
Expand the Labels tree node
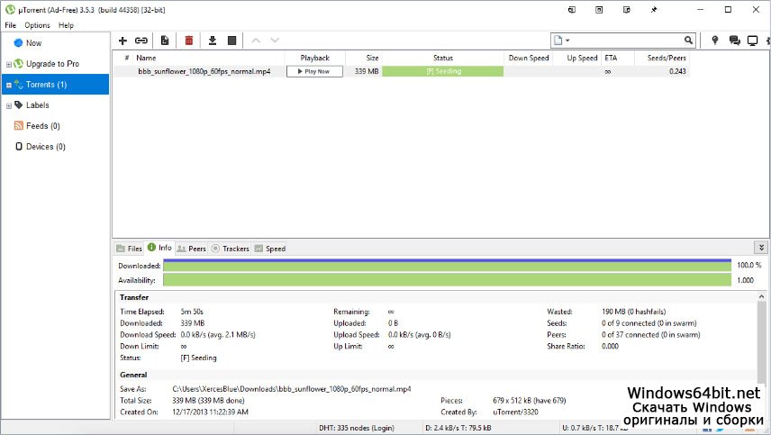8,105
